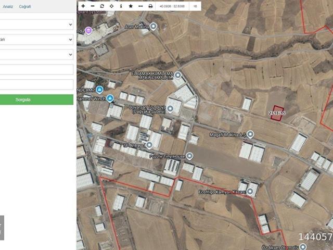Select the info (i) tool
The image size is (333, 250).
coord(121,6)
